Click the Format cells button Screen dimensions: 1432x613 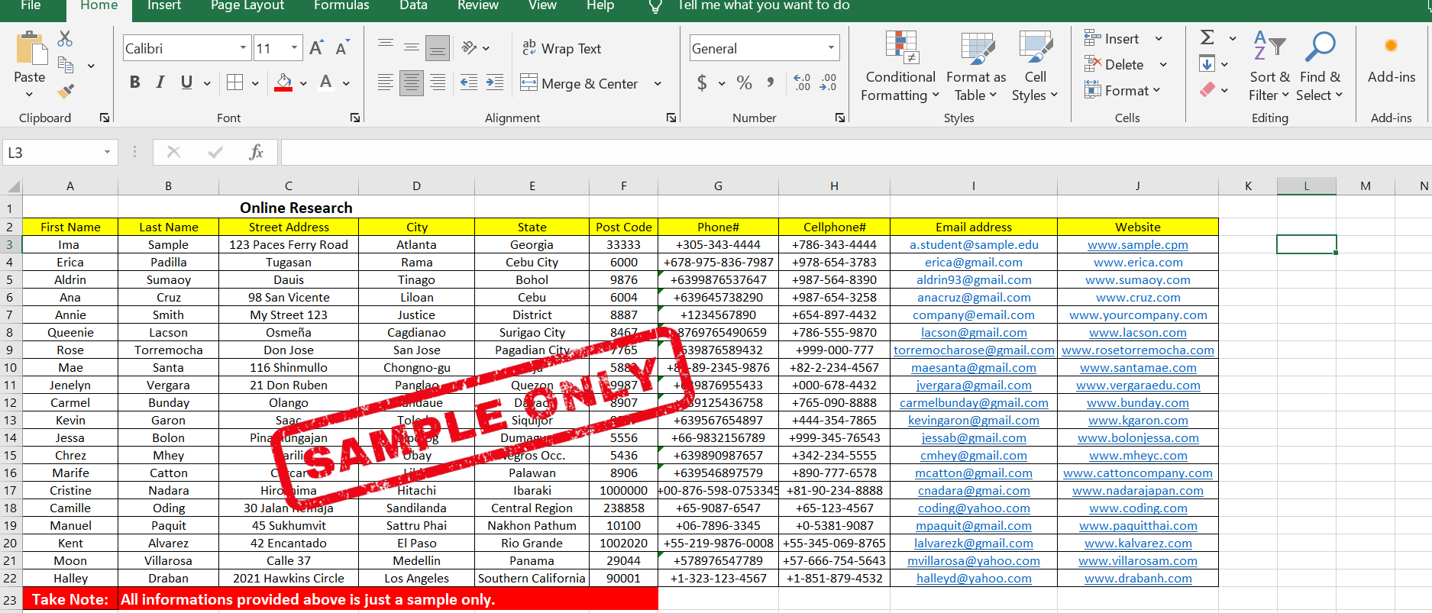pyautogui.click(x=1121, y=91)
